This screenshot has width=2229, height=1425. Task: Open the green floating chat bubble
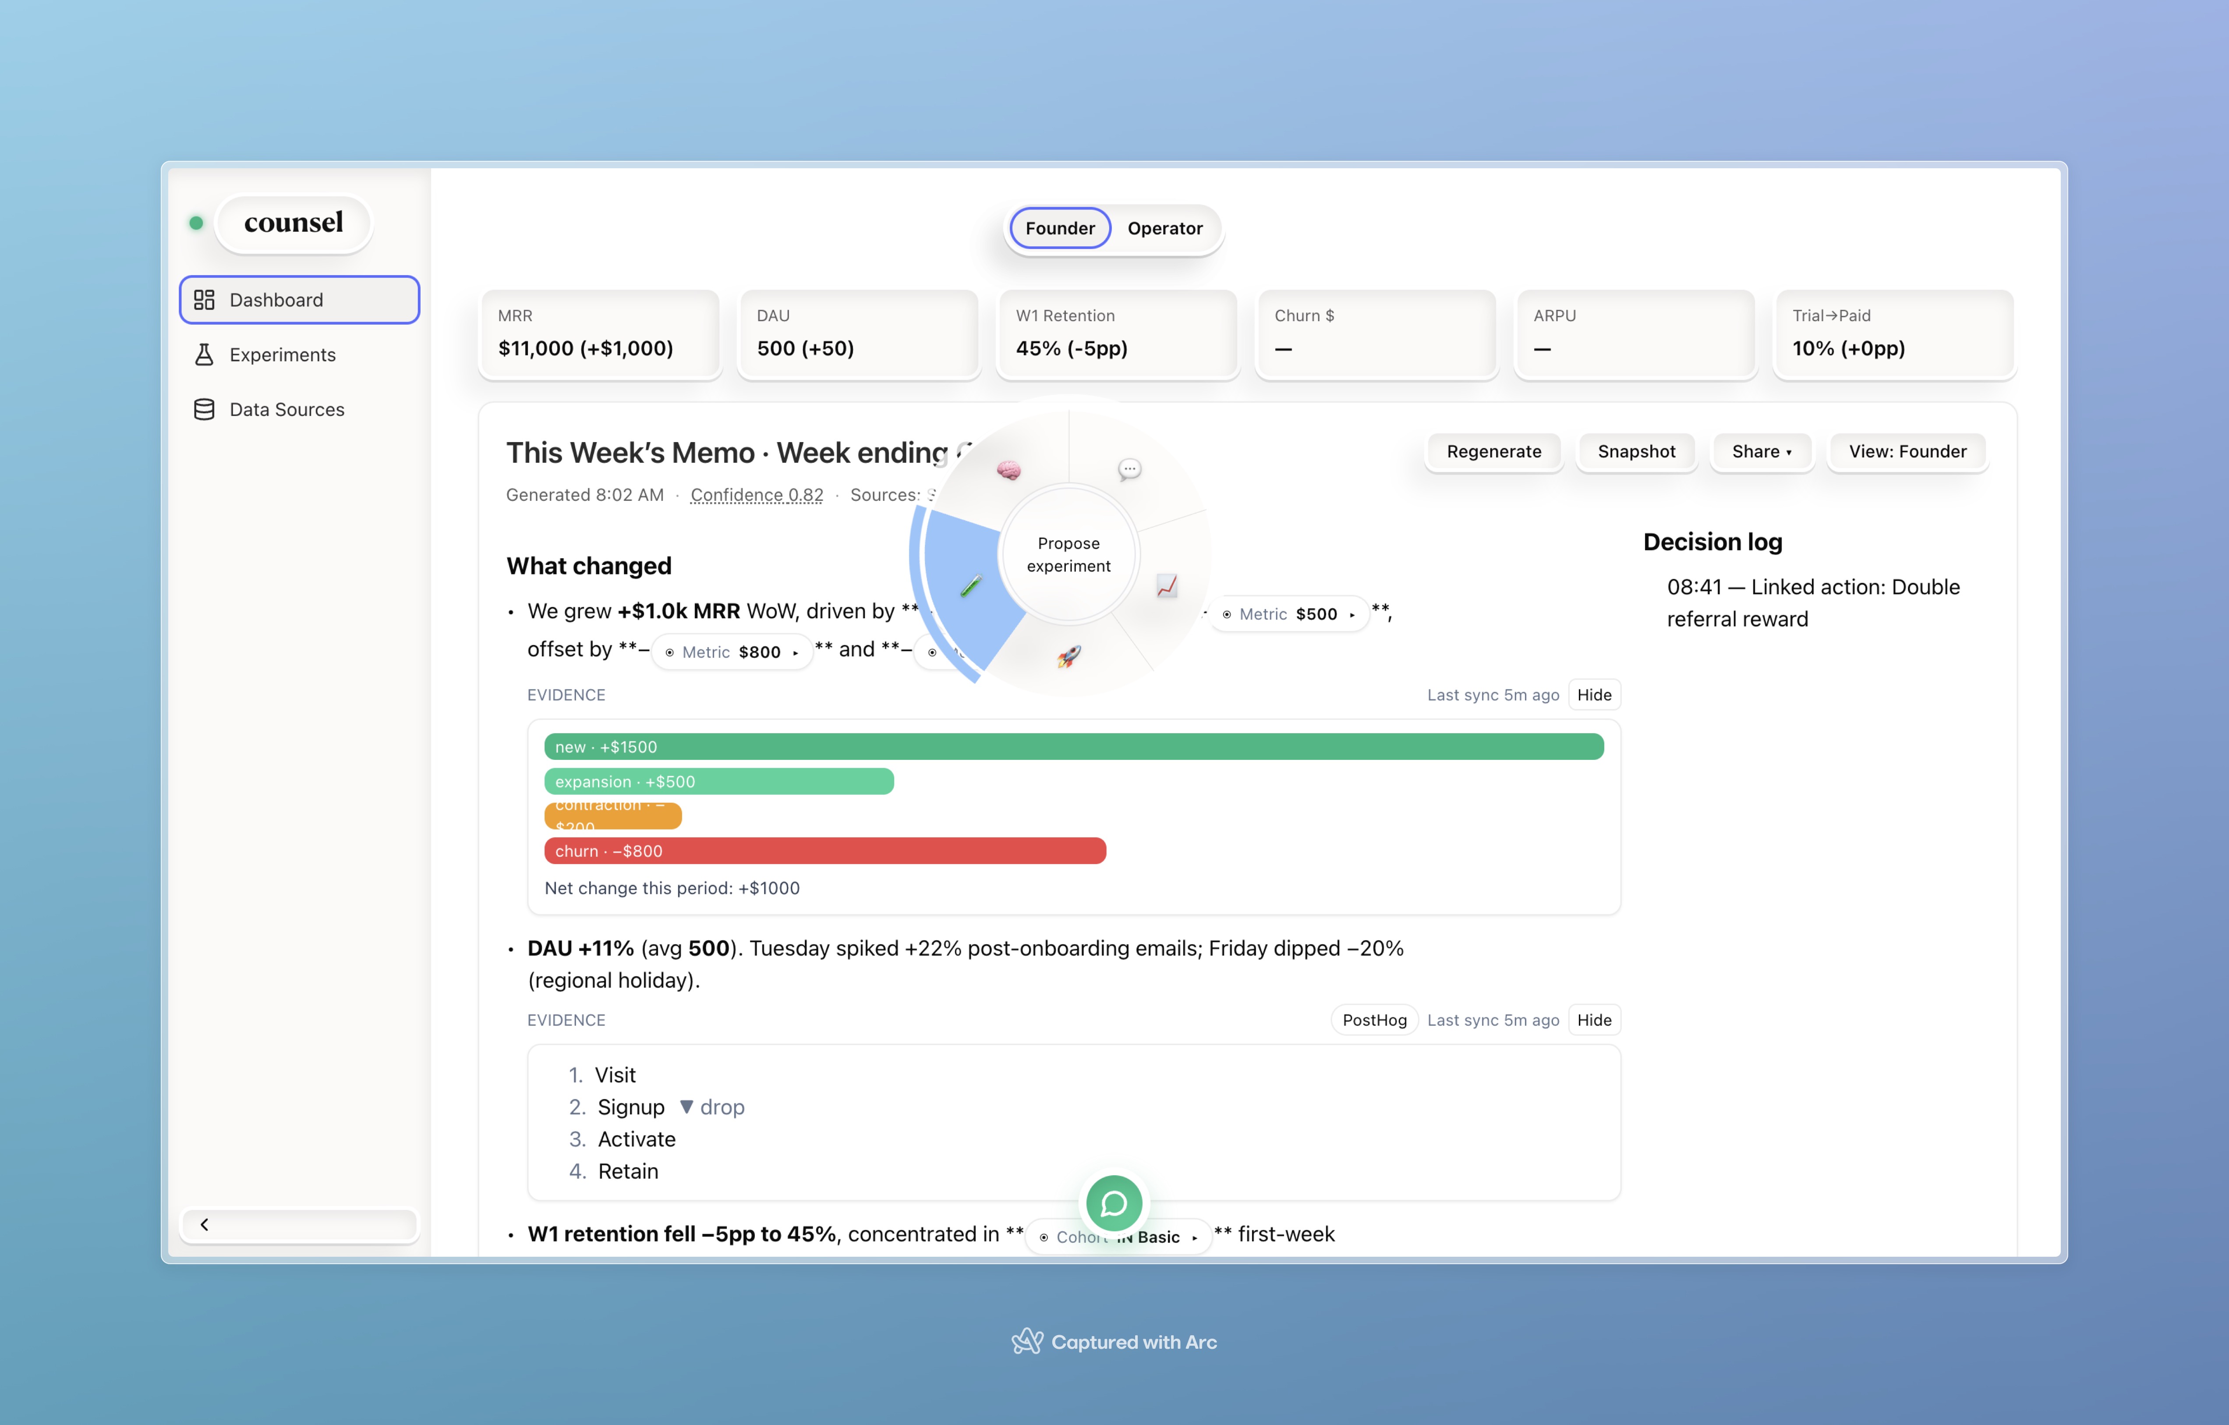1114,1203
